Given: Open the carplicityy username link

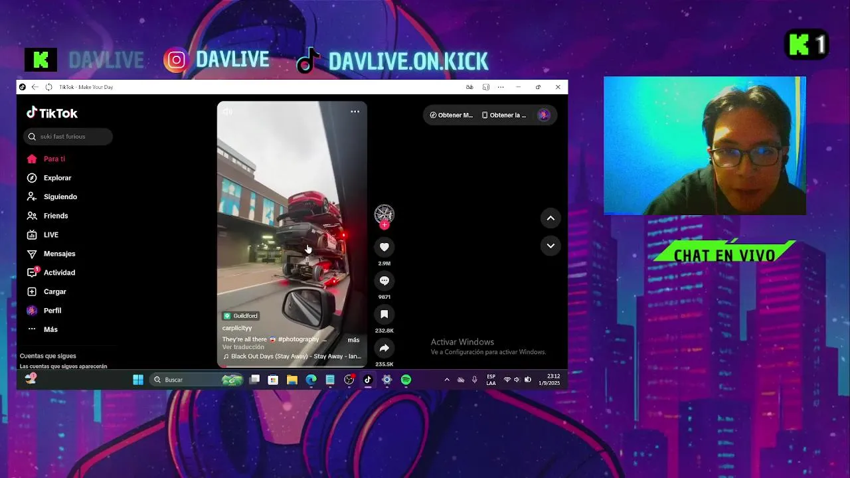Looking at the screenshot, I should tap(237, 328).
